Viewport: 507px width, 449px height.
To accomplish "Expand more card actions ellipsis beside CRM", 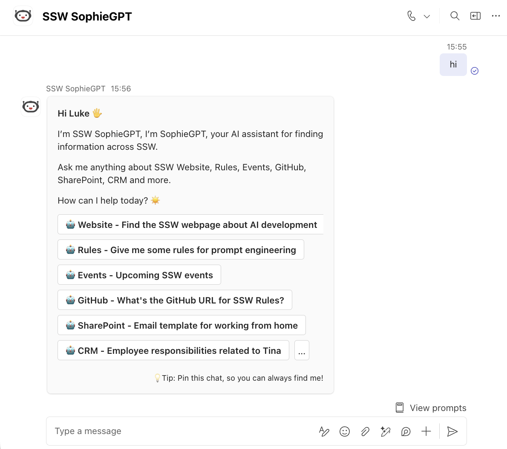I will (x=302, y=350).
